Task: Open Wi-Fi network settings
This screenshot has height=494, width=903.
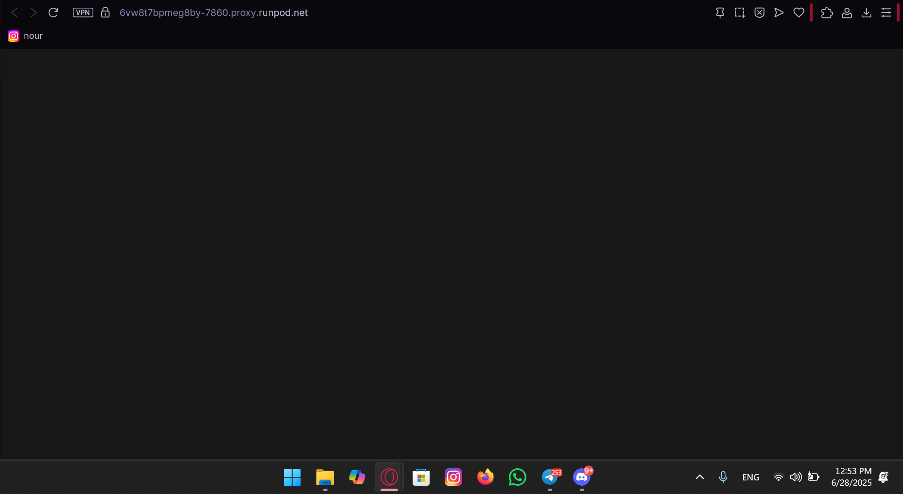Action: [779, 477]
